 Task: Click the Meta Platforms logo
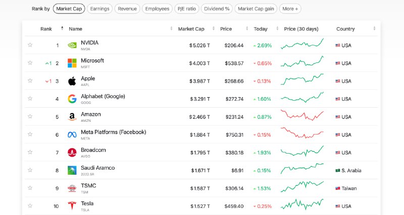point(72,134)
